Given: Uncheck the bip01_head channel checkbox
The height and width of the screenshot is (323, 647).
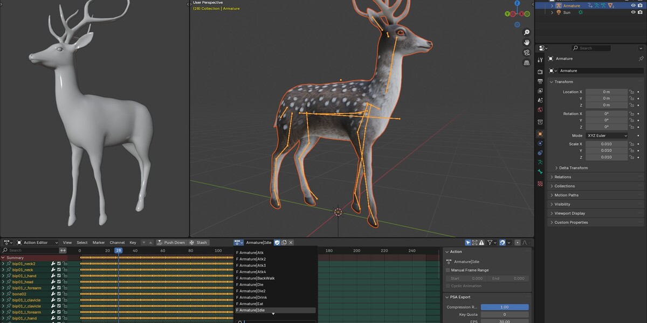Looking at the screenshot, I should (x=59, y=282).
